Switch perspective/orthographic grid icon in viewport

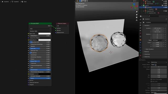pyautogui.click(x=136, y=20)
